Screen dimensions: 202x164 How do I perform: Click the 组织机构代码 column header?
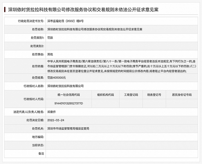(105, 95)
